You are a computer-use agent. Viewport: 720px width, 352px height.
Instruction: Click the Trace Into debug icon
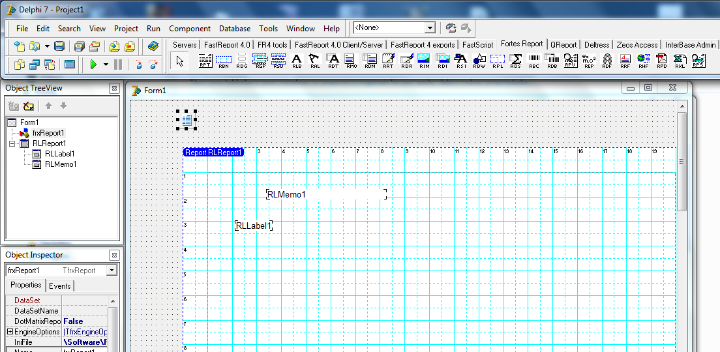139,65
